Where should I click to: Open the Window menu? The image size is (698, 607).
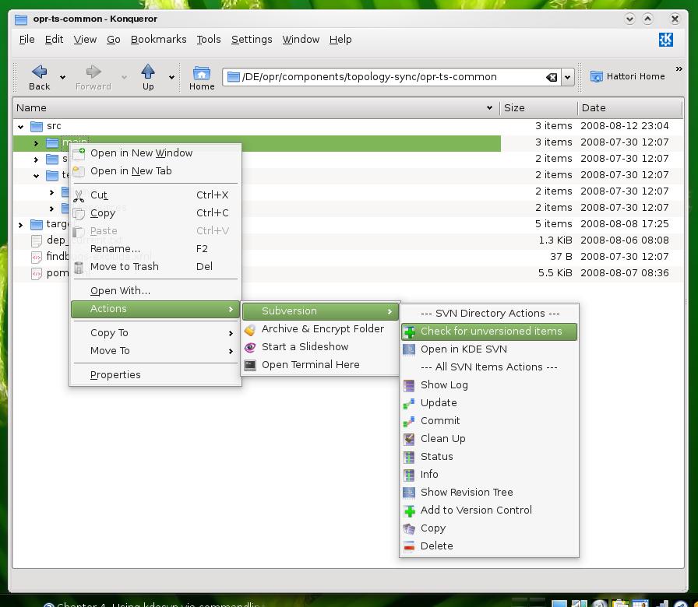click(301, 40)
